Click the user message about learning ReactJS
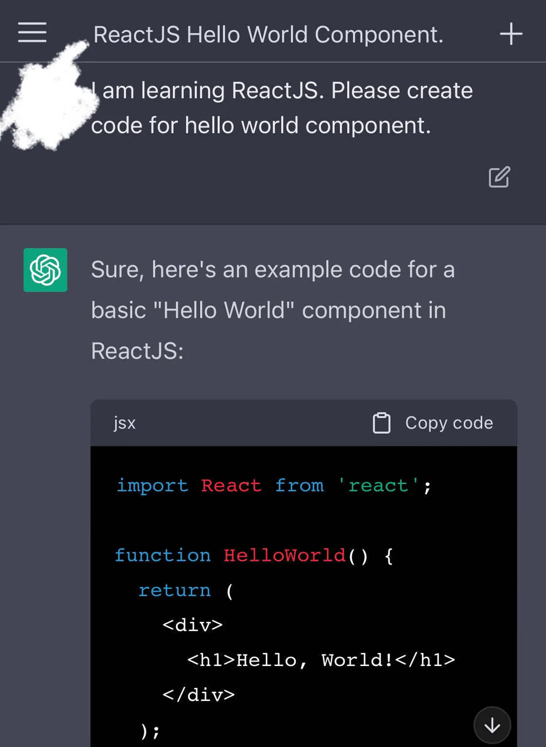The image size is (546, 747). [x=282, y=108]
